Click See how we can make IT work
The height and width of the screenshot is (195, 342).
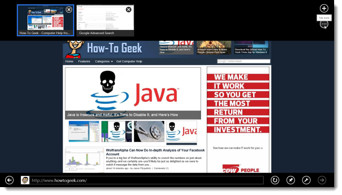[238, 148]
